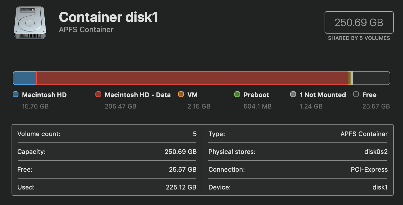Click the Preboot legend label
This screenshot has width=403, height=205.
(256, 95)
